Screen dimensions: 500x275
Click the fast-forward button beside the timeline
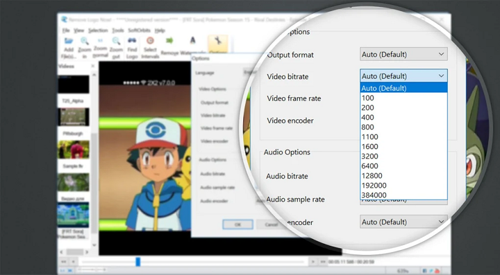point(322,262)
